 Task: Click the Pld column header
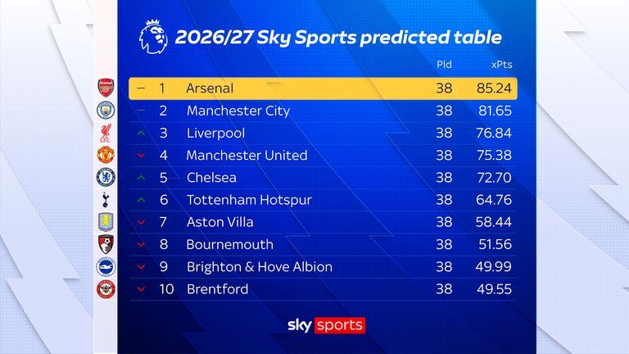tap(444, 65)
